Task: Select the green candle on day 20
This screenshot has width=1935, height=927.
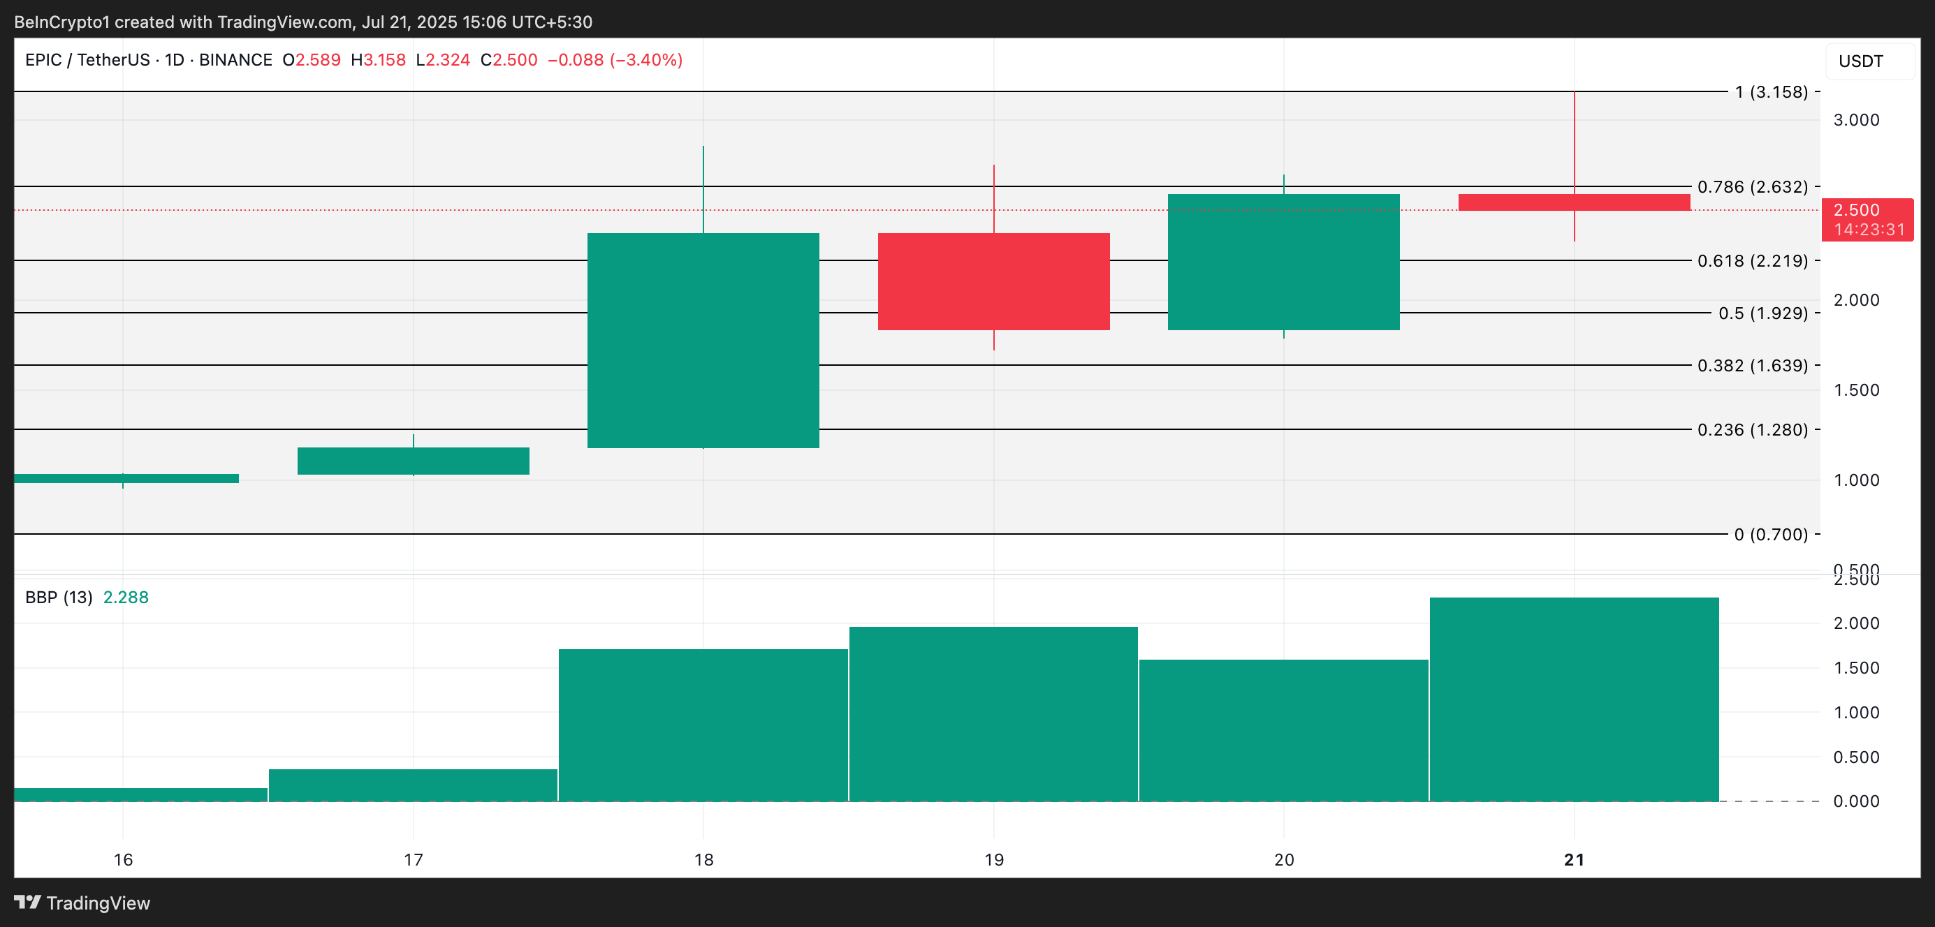Action: click(x=1283, y=262)
